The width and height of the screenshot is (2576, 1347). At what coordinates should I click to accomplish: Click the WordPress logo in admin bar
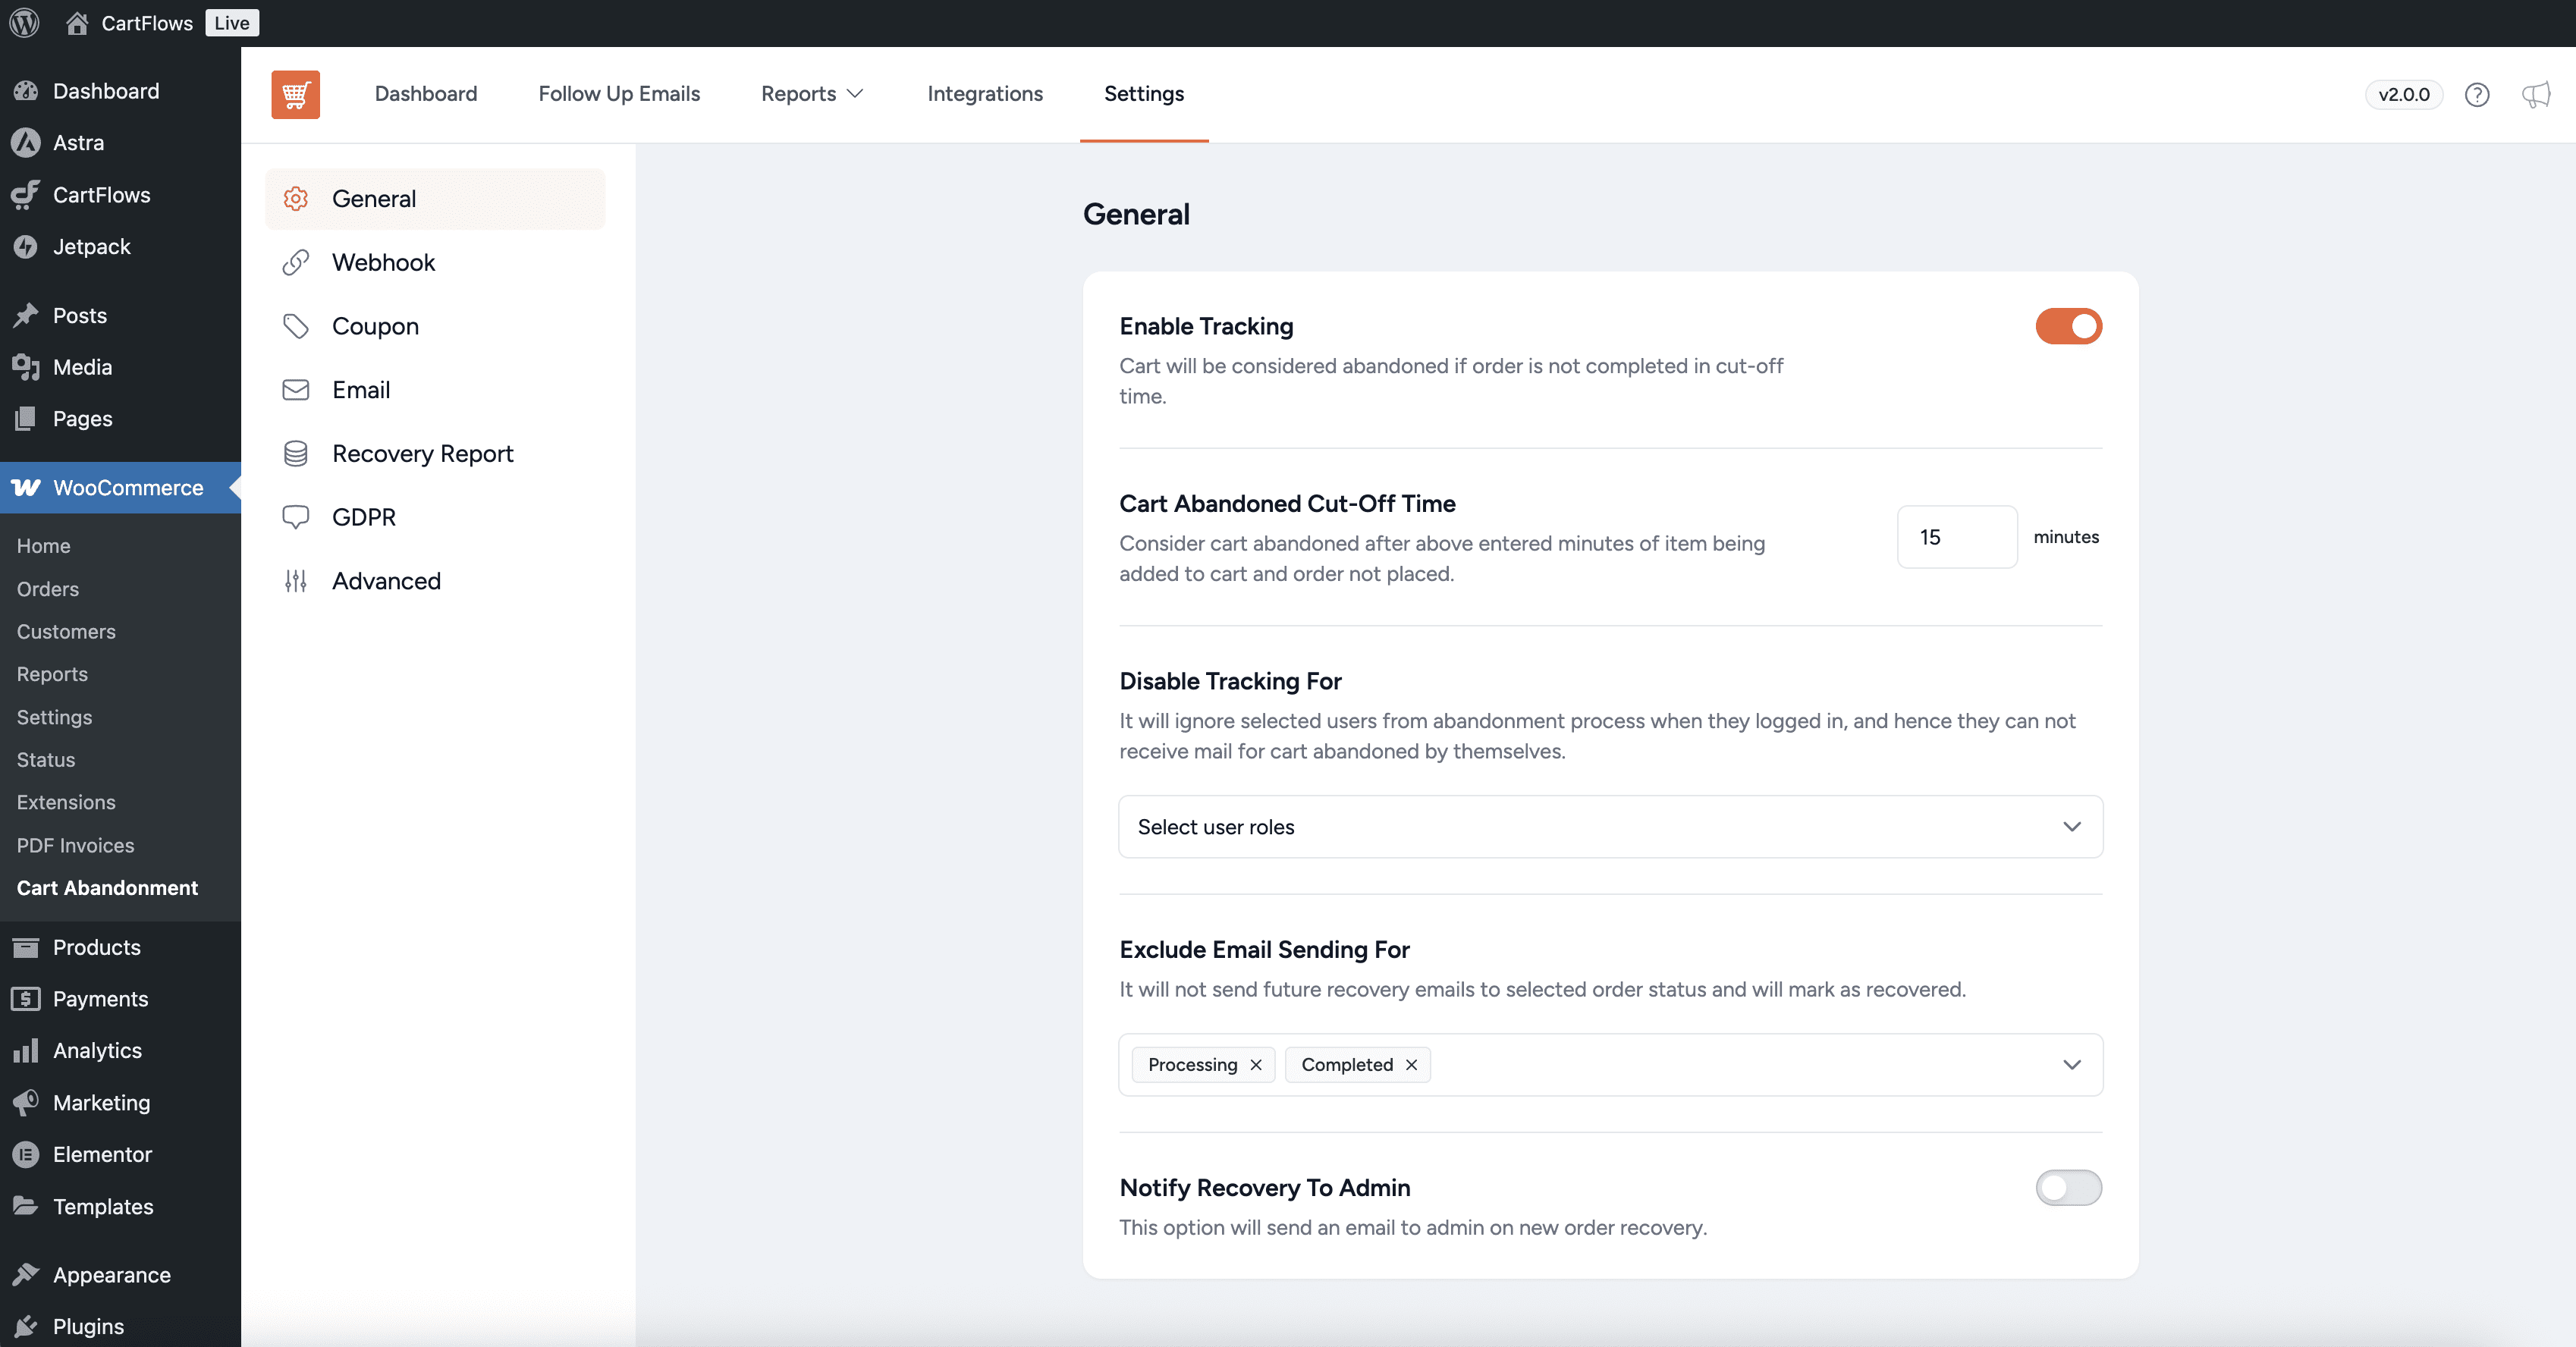pyautogui.click(x=24, y=22)
